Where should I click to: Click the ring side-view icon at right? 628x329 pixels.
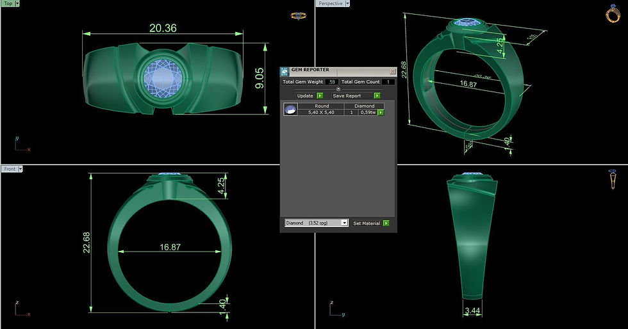(613, 179)
